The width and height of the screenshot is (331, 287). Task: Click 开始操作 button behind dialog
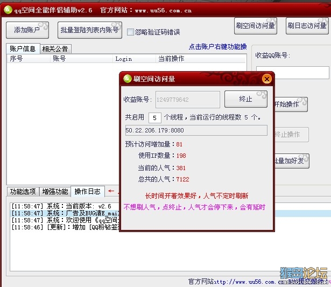[x=291, y=104]
